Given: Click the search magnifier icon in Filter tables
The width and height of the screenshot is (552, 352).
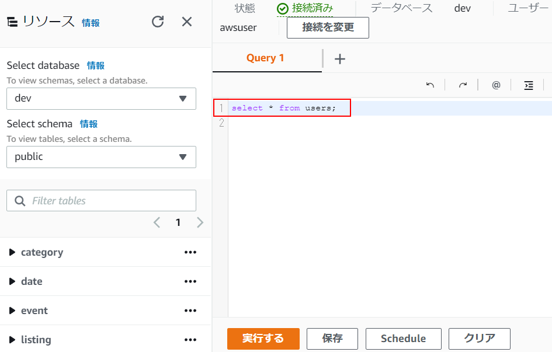Looking at the screenshot, I should 20,201.
